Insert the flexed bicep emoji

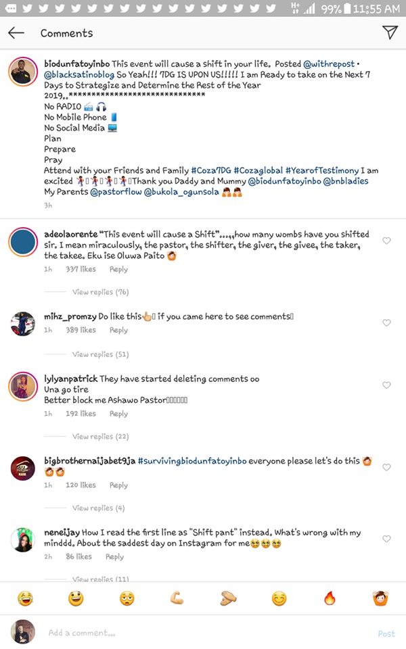tap(177, 598)
